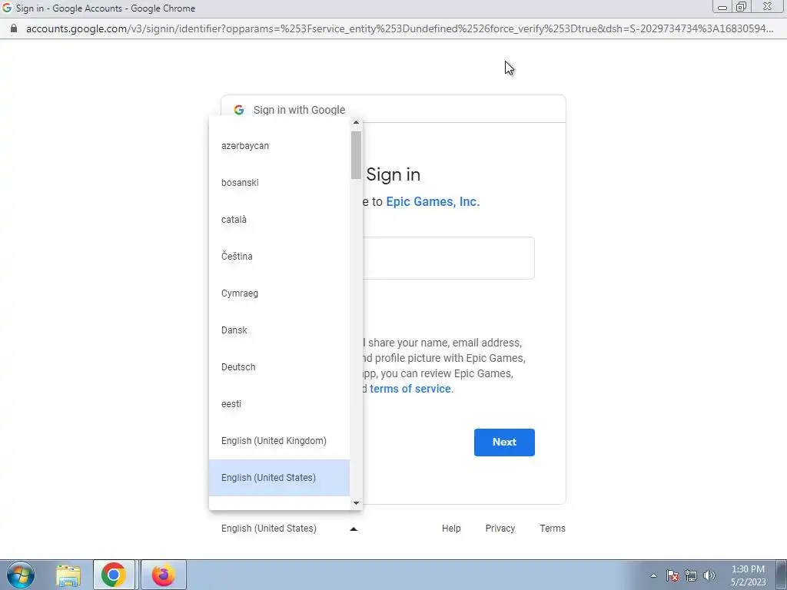Select eesti language option
Screen dimensions: 787x590
(279, 404)
